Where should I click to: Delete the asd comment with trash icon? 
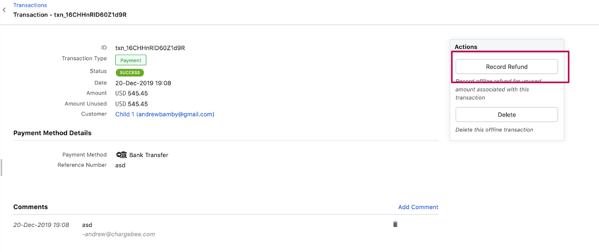(x=395, y=224)
